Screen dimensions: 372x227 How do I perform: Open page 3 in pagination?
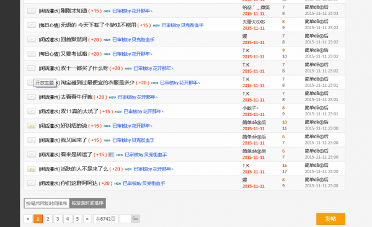[x=58, y=219]
